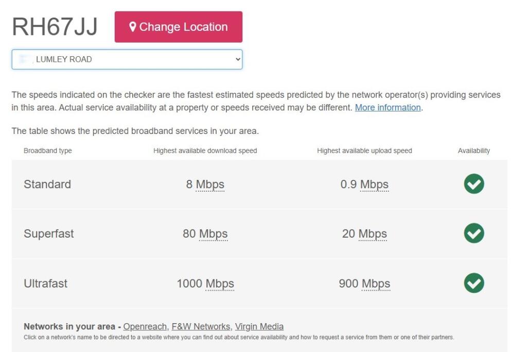Open the More information link
Screen dimensions: 527x352
click(x=388, y=107)
